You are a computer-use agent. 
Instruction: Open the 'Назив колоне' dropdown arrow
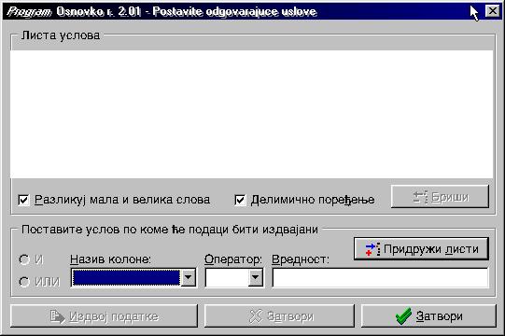189,277
